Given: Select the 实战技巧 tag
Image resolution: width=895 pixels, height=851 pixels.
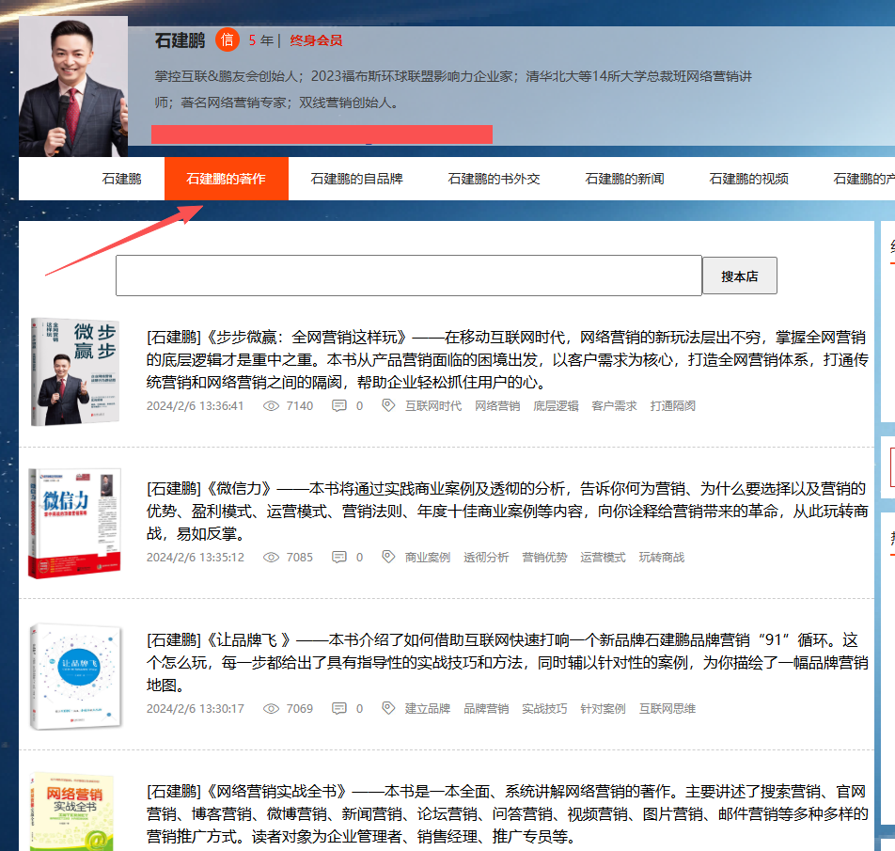Looking at the screenshot, I should pyautogui.click(x=544, y=708).
